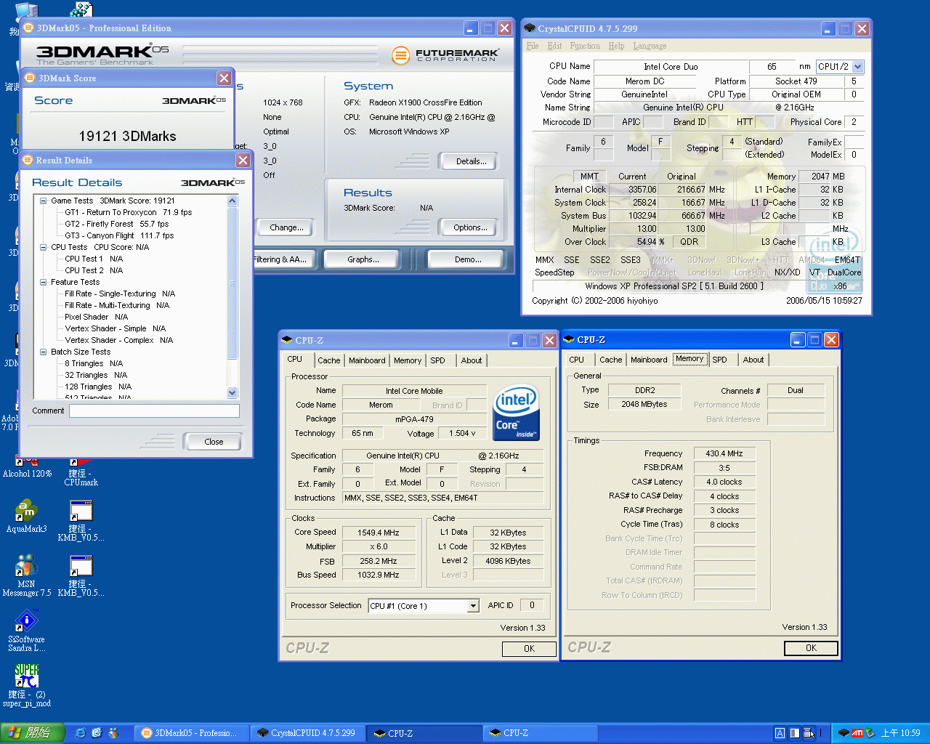The height and width of the screenshot is (744, 930).
Task: Launch Internet Explorer from the quick launch bar
Action: 81,733
